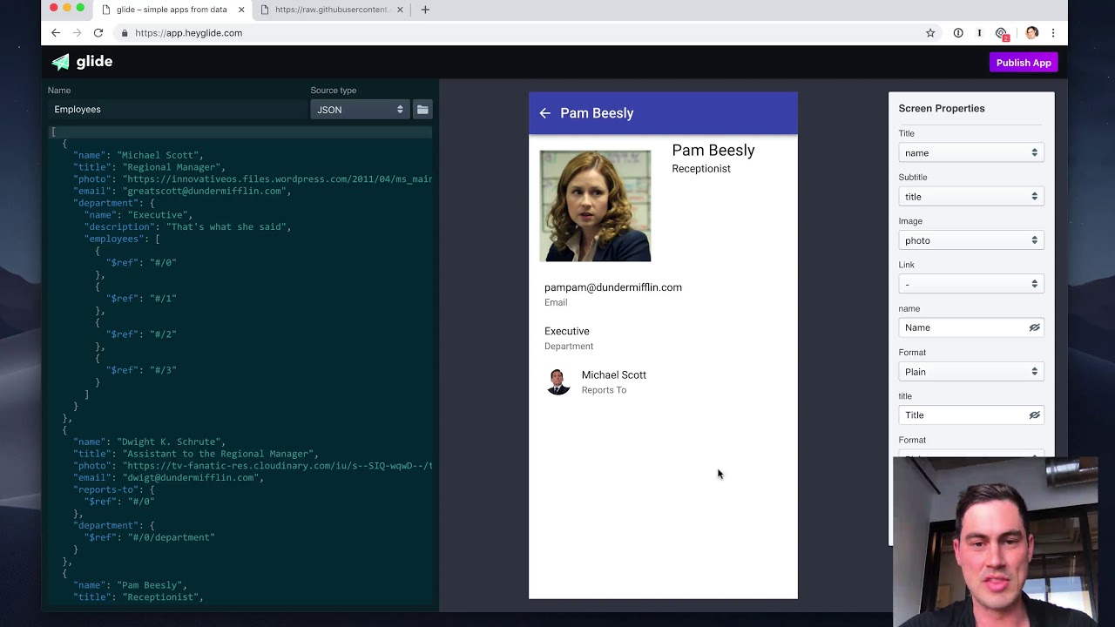Screen dimensions: 1115x627
Task: Click the "Michael Scott" name line in JSON
Action: [x=139, y=155]
